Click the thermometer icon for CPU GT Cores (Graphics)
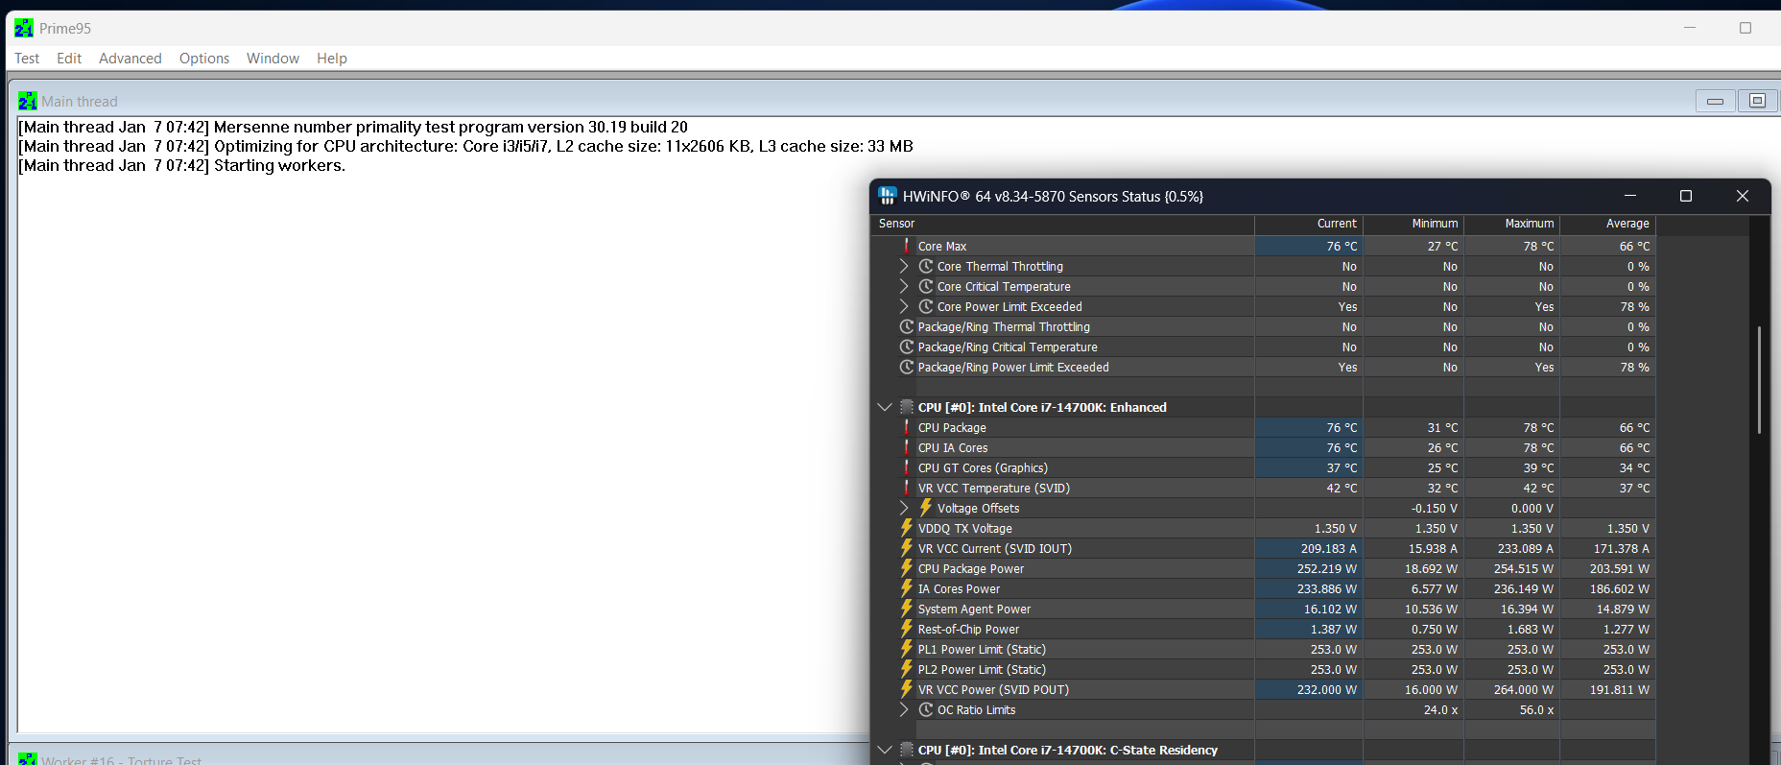1781x765 pixels. pyautogui.click(x=907, y=467)
